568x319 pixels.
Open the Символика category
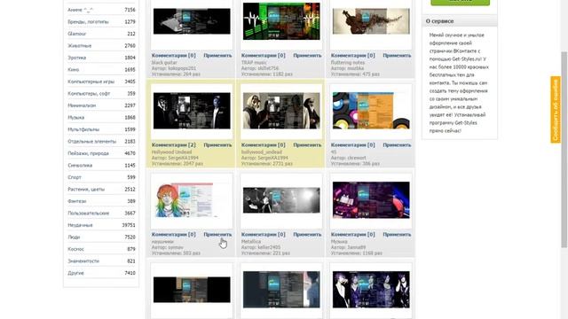coord(80,165)
